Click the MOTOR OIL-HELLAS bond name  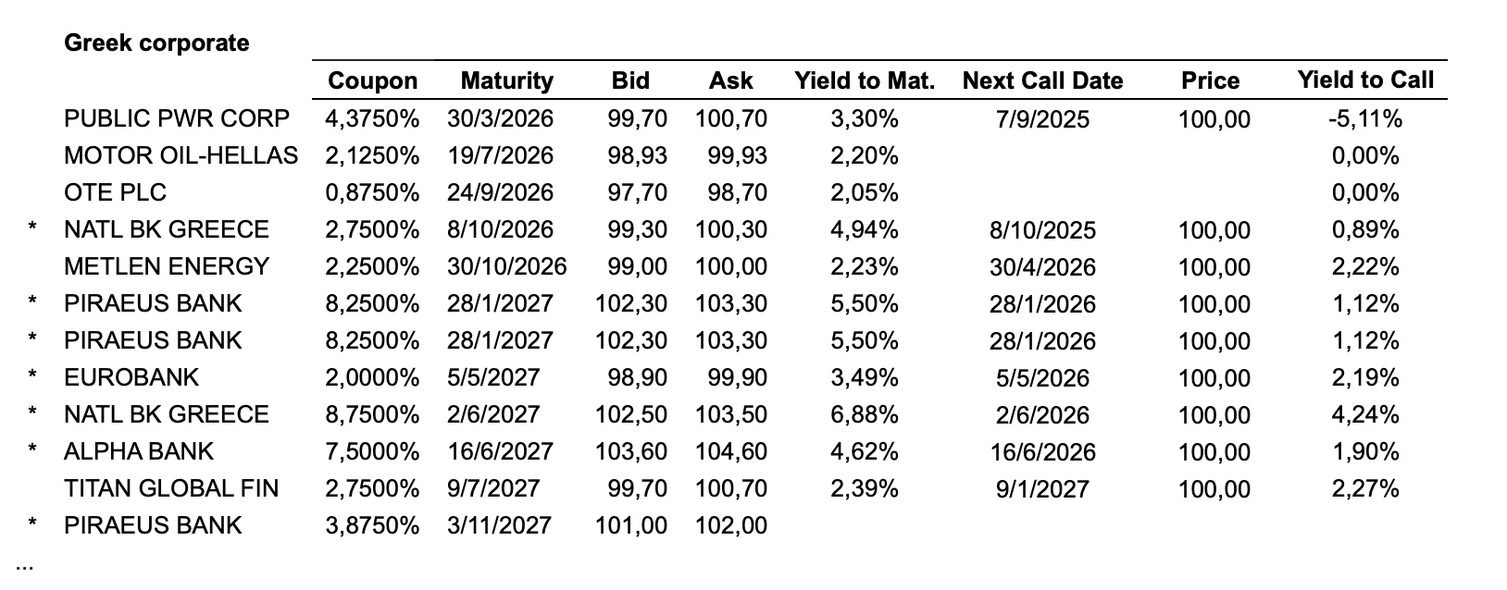(x=181, y=155)
